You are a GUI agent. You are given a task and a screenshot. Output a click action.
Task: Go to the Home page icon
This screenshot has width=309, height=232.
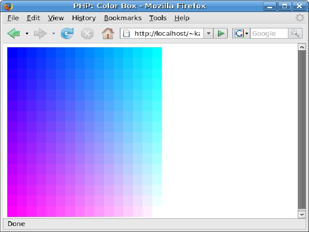tap(108, 34)
